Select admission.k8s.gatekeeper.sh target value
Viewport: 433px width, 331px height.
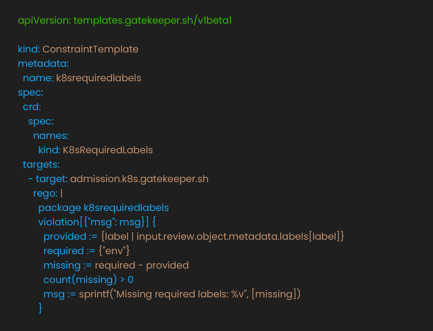click(x=139, y=179)
